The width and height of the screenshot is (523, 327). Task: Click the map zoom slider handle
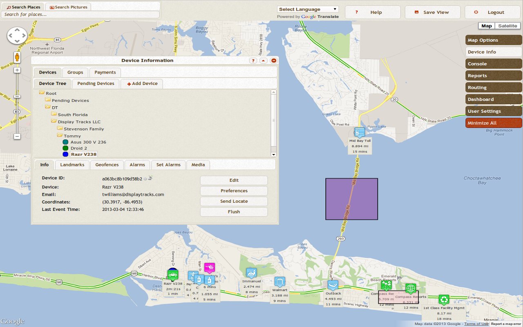click(17, 96)
